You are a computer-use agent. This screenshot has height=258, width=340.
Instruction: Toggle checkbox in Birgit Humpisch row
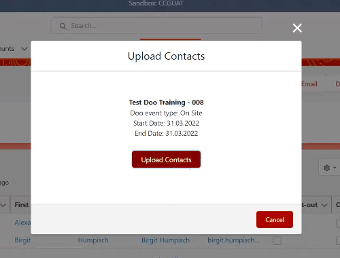click(277, 240)
